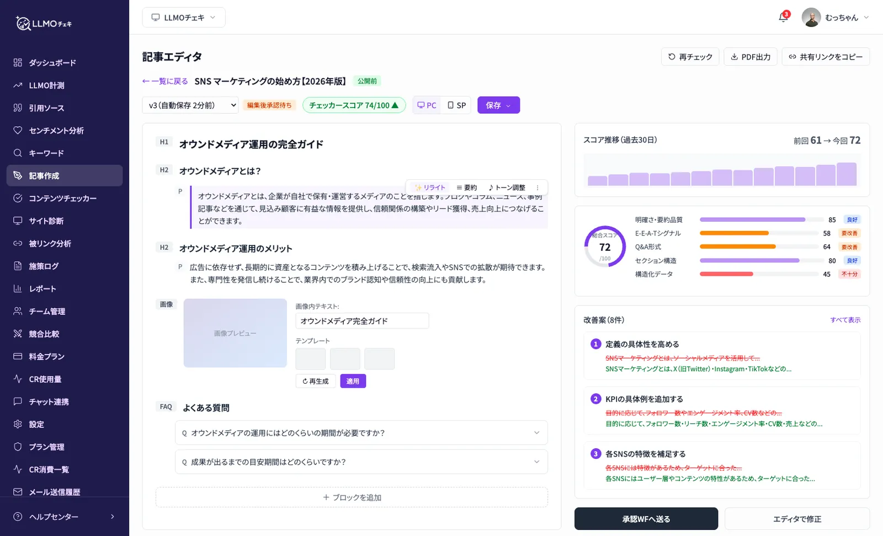Go to チーム管理
Viewport: 883px width, 536px height.
click(x=65, y=312)
